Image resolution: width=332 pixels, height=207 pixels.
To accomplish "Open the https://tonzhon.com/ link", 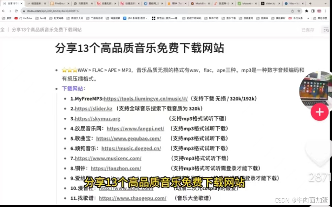I will coord(116,168).
